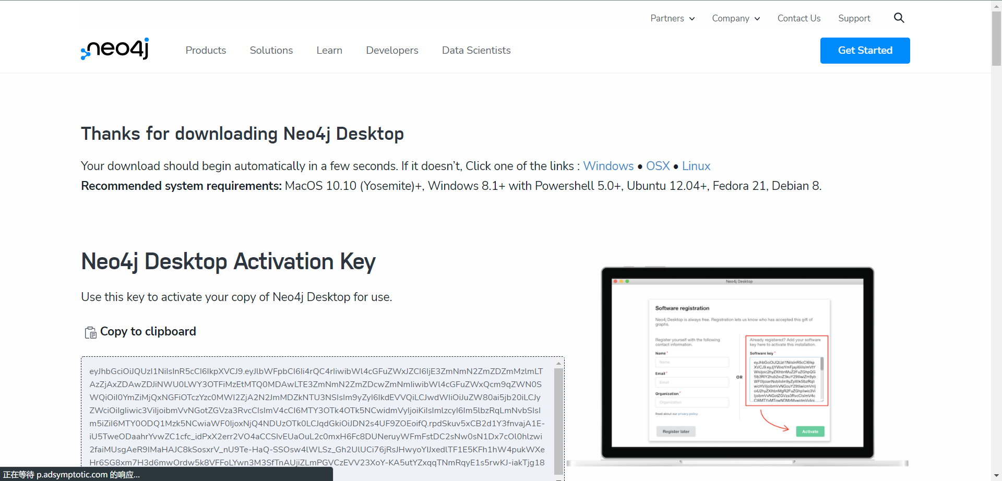Download via the OSX link
Viewport: 1002px width, 481px height.
point(658,166)
